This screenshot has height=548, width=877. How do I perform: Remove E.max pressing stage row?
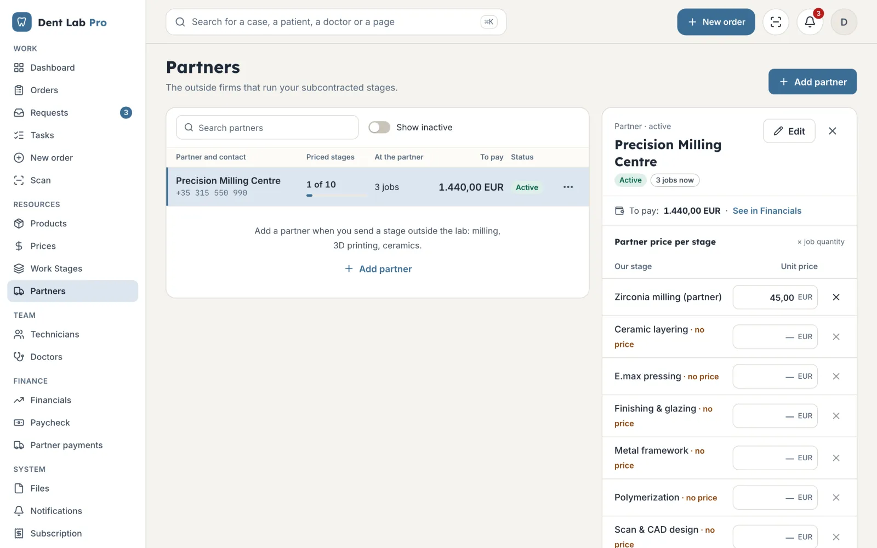tap(836, 376)
